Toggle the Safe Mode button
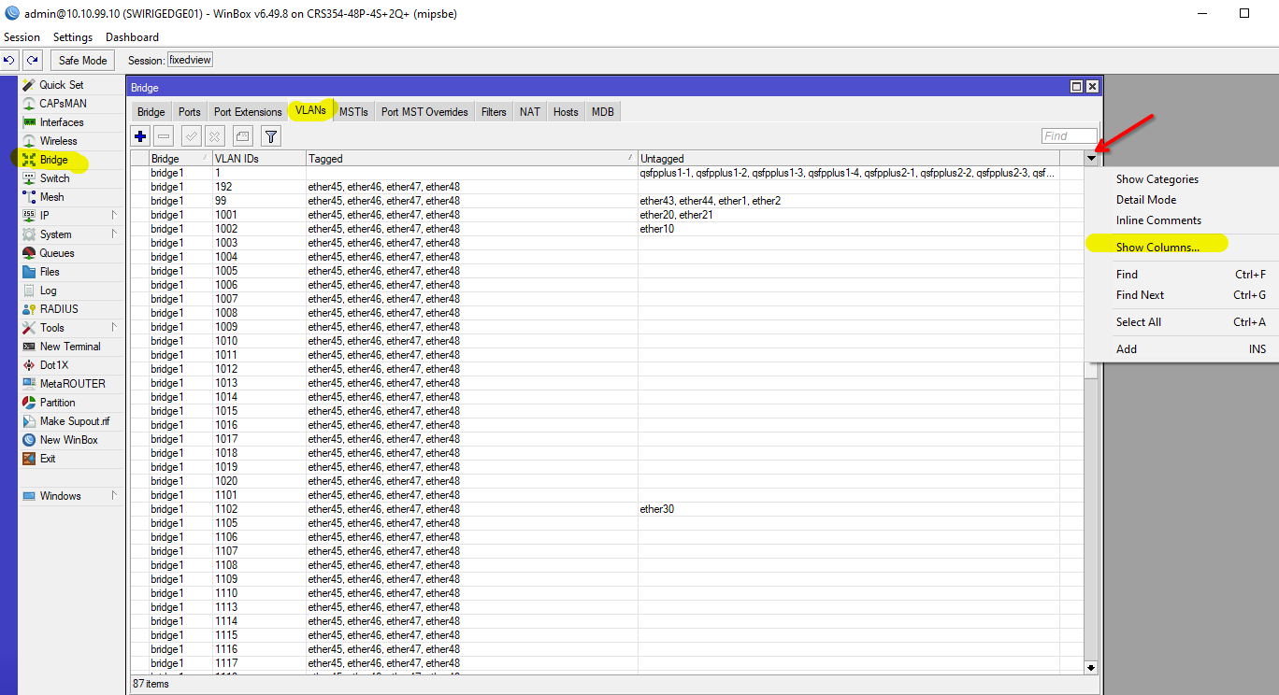Viewport: 1279px width, 695px height. point(82,61)
